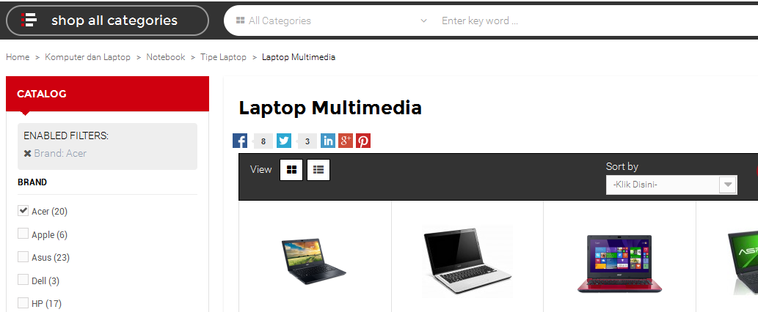This screenshot has height=312, width=758.
Task: Switch to grid view icon
Action: [291, 170]
